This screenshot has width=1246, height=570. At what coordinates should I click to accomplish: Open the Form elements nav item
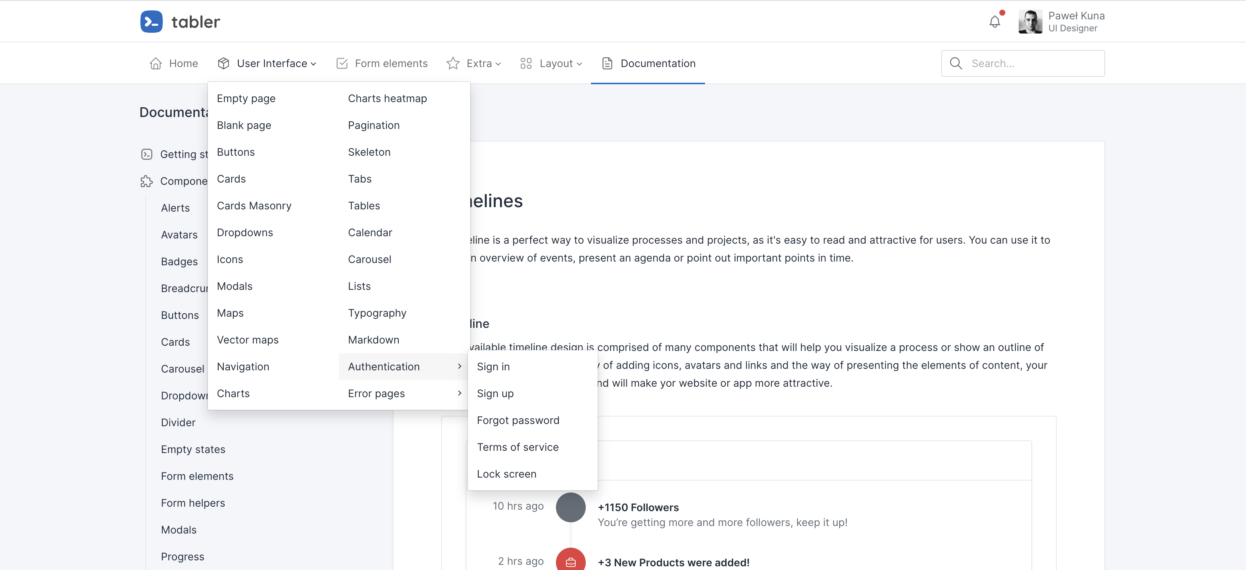coord(382,63)
